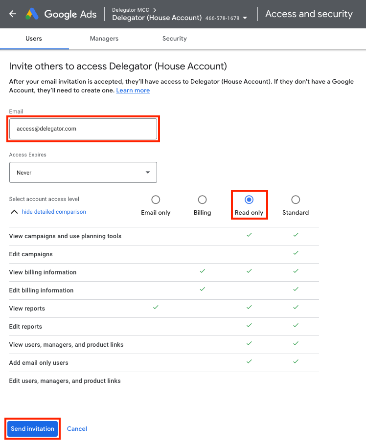Click the Standard checkmark for Edit billing information
This screenshot has width=366, height=446.
coord(296,289)
